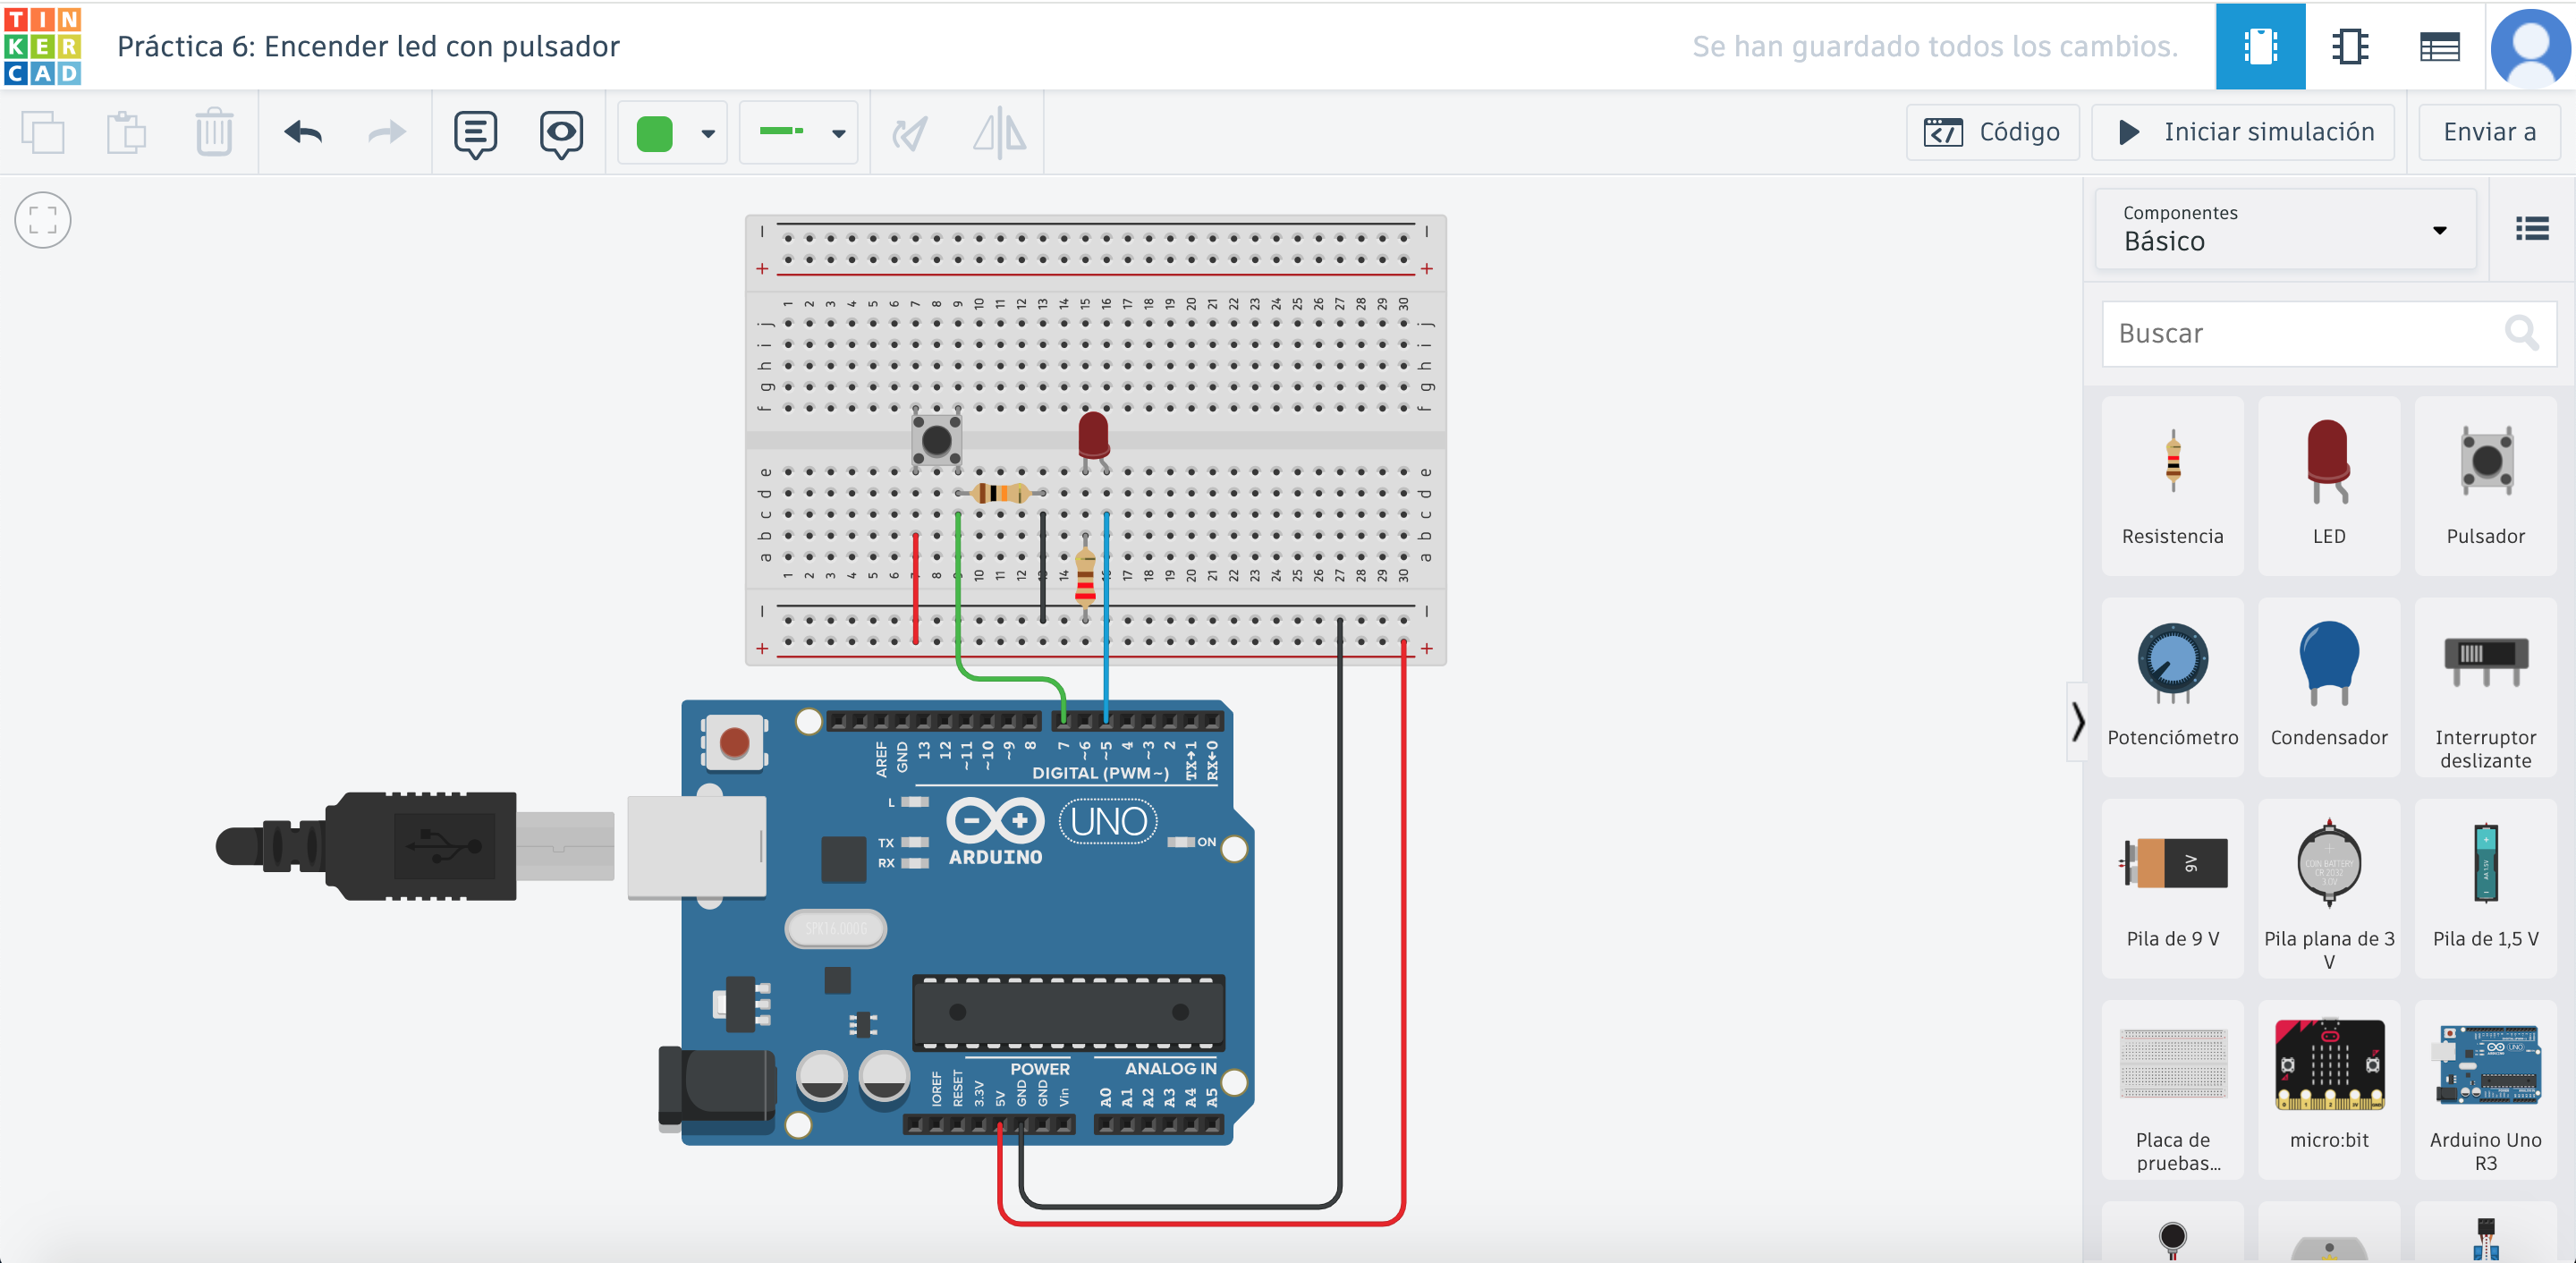This screenshot has width=2576, height=1263.
Task: Open the notes annotation tool
Action: point(475,133)
